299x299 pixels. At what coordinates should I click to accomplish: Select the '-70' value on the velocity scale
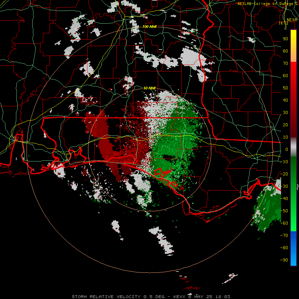[x=284, y=236]
